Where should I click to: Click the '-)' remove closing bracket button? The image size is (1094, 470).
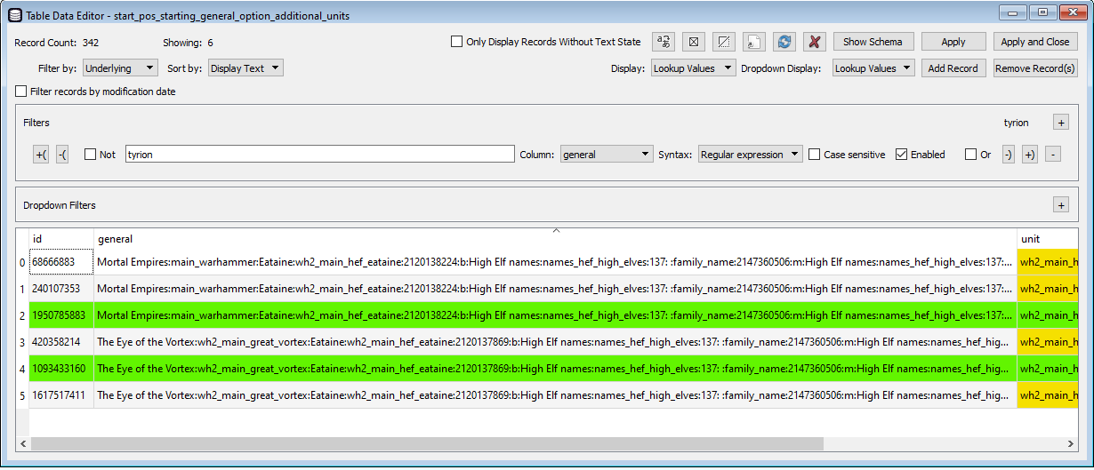(x=1008, y=155)
